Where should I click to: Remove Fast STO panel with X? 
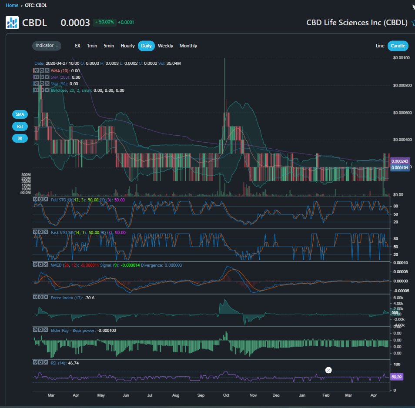coord(46,232)
